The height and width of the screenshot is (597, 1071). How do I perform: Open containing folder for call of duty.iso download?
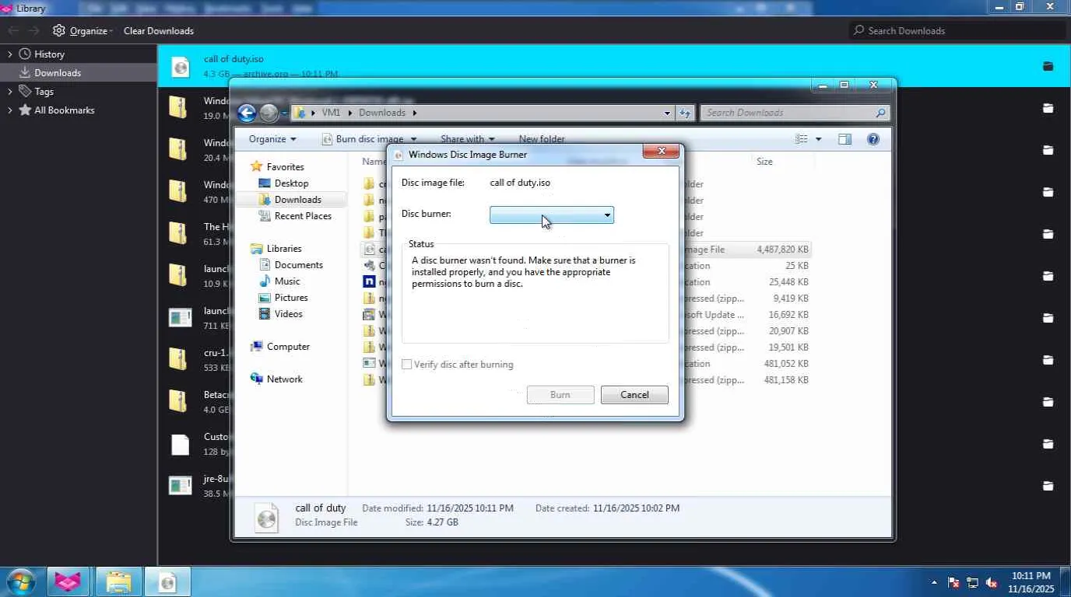coord(1048,66)
